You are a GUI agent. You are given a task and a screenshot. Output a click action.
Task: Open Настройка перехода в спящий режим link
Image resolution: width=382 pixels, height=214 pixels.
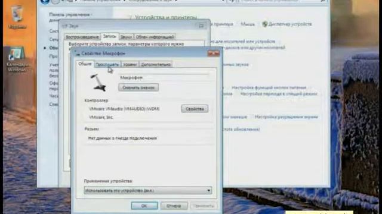coord(279,94)
